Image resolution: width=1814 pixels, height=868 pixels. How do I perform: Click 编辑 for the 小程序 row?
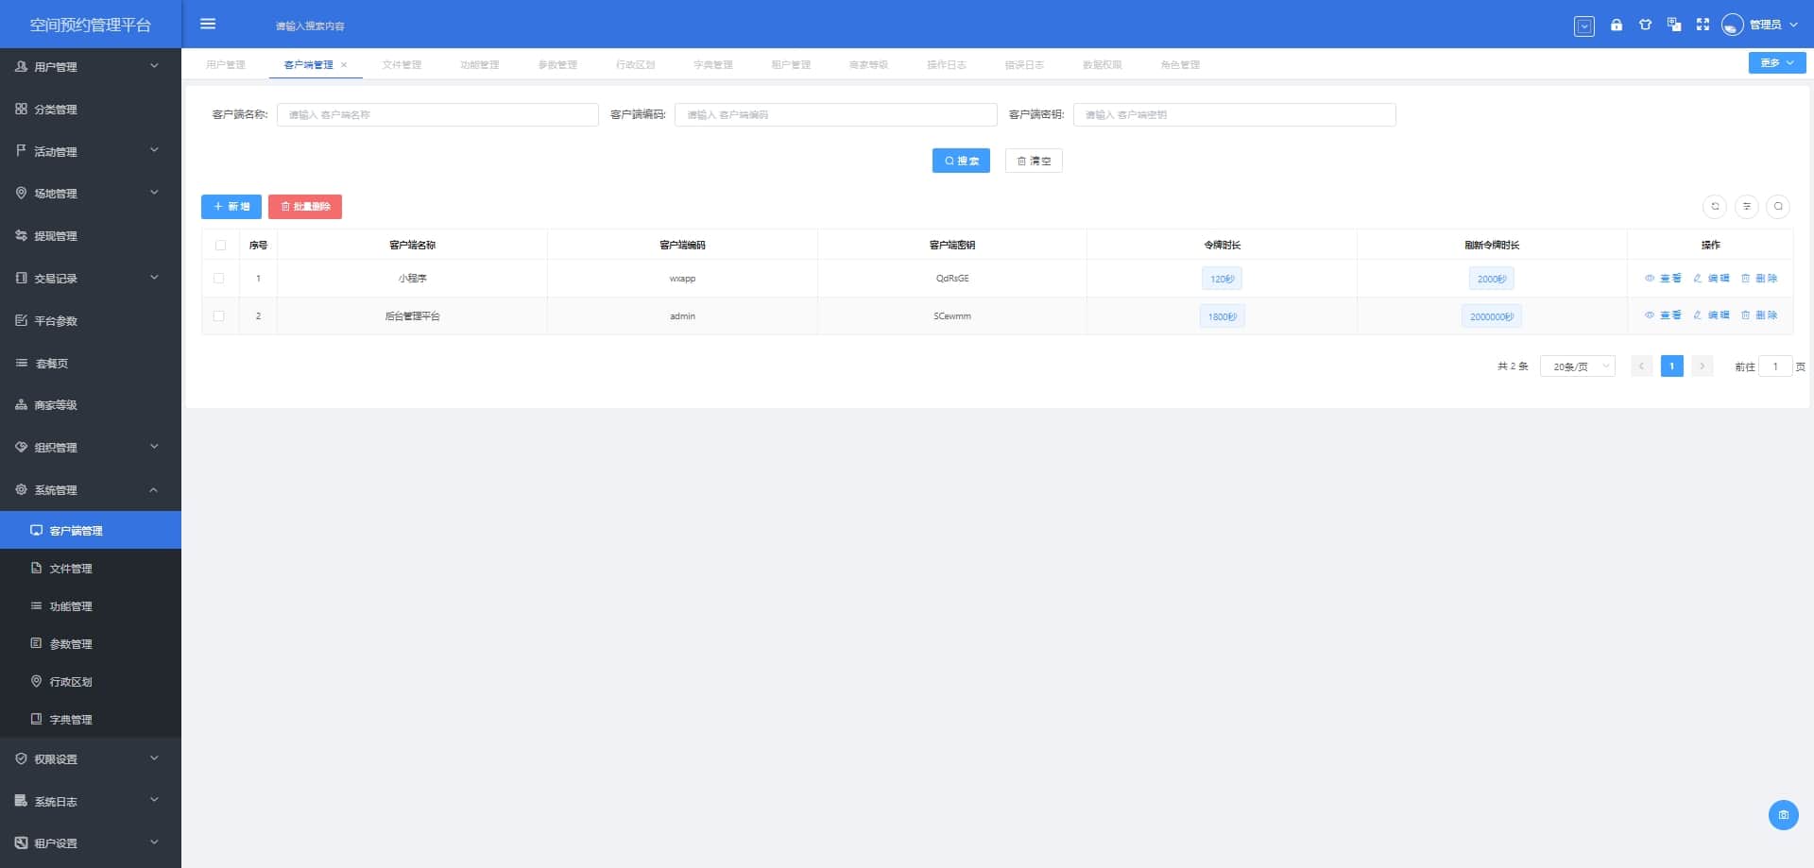pos(1711,278)
